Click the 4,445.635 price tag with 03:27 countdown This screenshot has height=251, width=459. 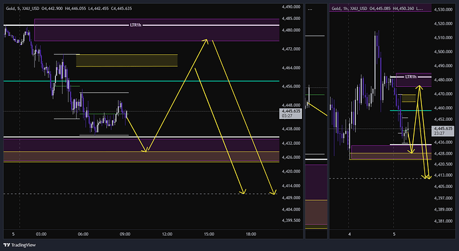pos(291,114)
